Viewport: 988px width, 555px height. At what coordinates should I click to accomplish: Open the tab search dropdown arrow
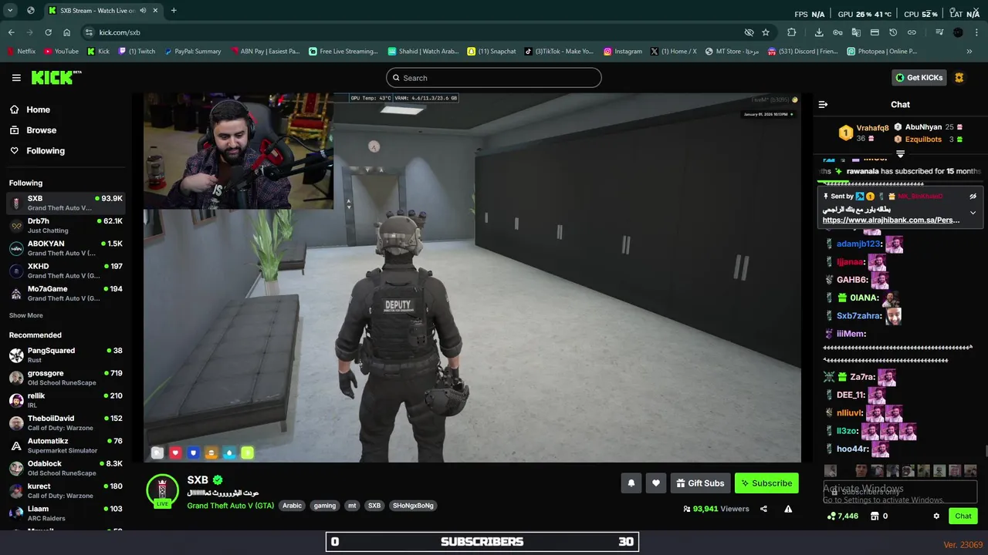pos(10,10)
